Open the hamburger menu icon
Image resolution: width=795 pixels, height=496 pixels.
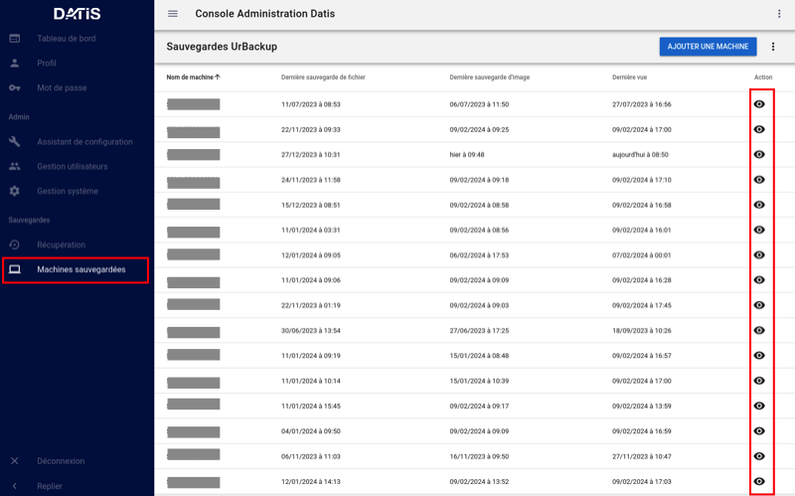point(173,14)
